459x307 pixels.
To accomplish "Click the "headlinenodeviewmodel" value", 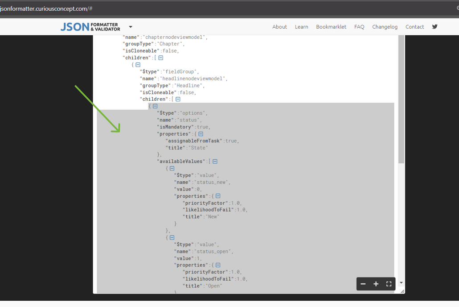I will tap(193, 79).
